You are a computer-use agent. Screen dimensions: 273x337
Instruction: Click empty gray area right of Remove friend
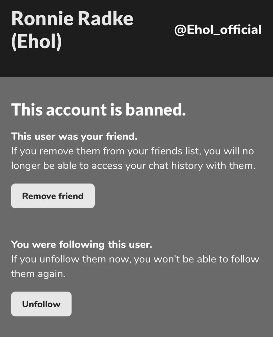[182, 196]
